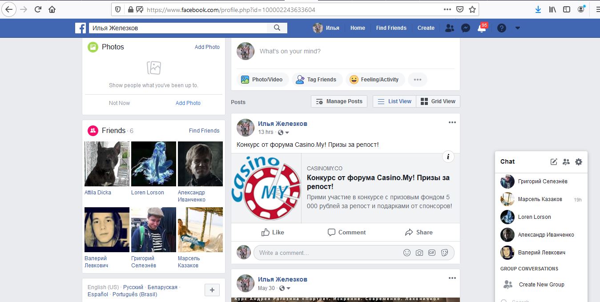Open Loren Lorson friend thumbnail
600x302 pixels.
[153, 164]
